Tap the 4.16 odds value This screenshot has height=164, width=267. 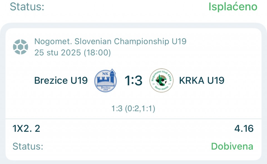(x=244, y=129)
